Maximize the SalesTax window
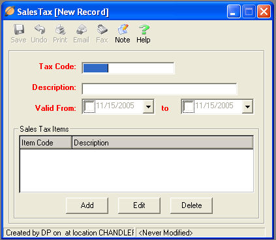Screen dimensions: 276x240 coord(249,12)
